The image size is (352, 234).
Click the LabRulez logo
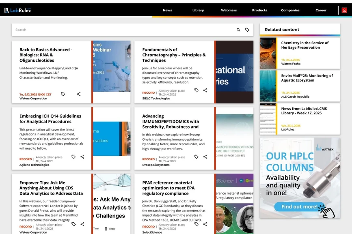17,10
